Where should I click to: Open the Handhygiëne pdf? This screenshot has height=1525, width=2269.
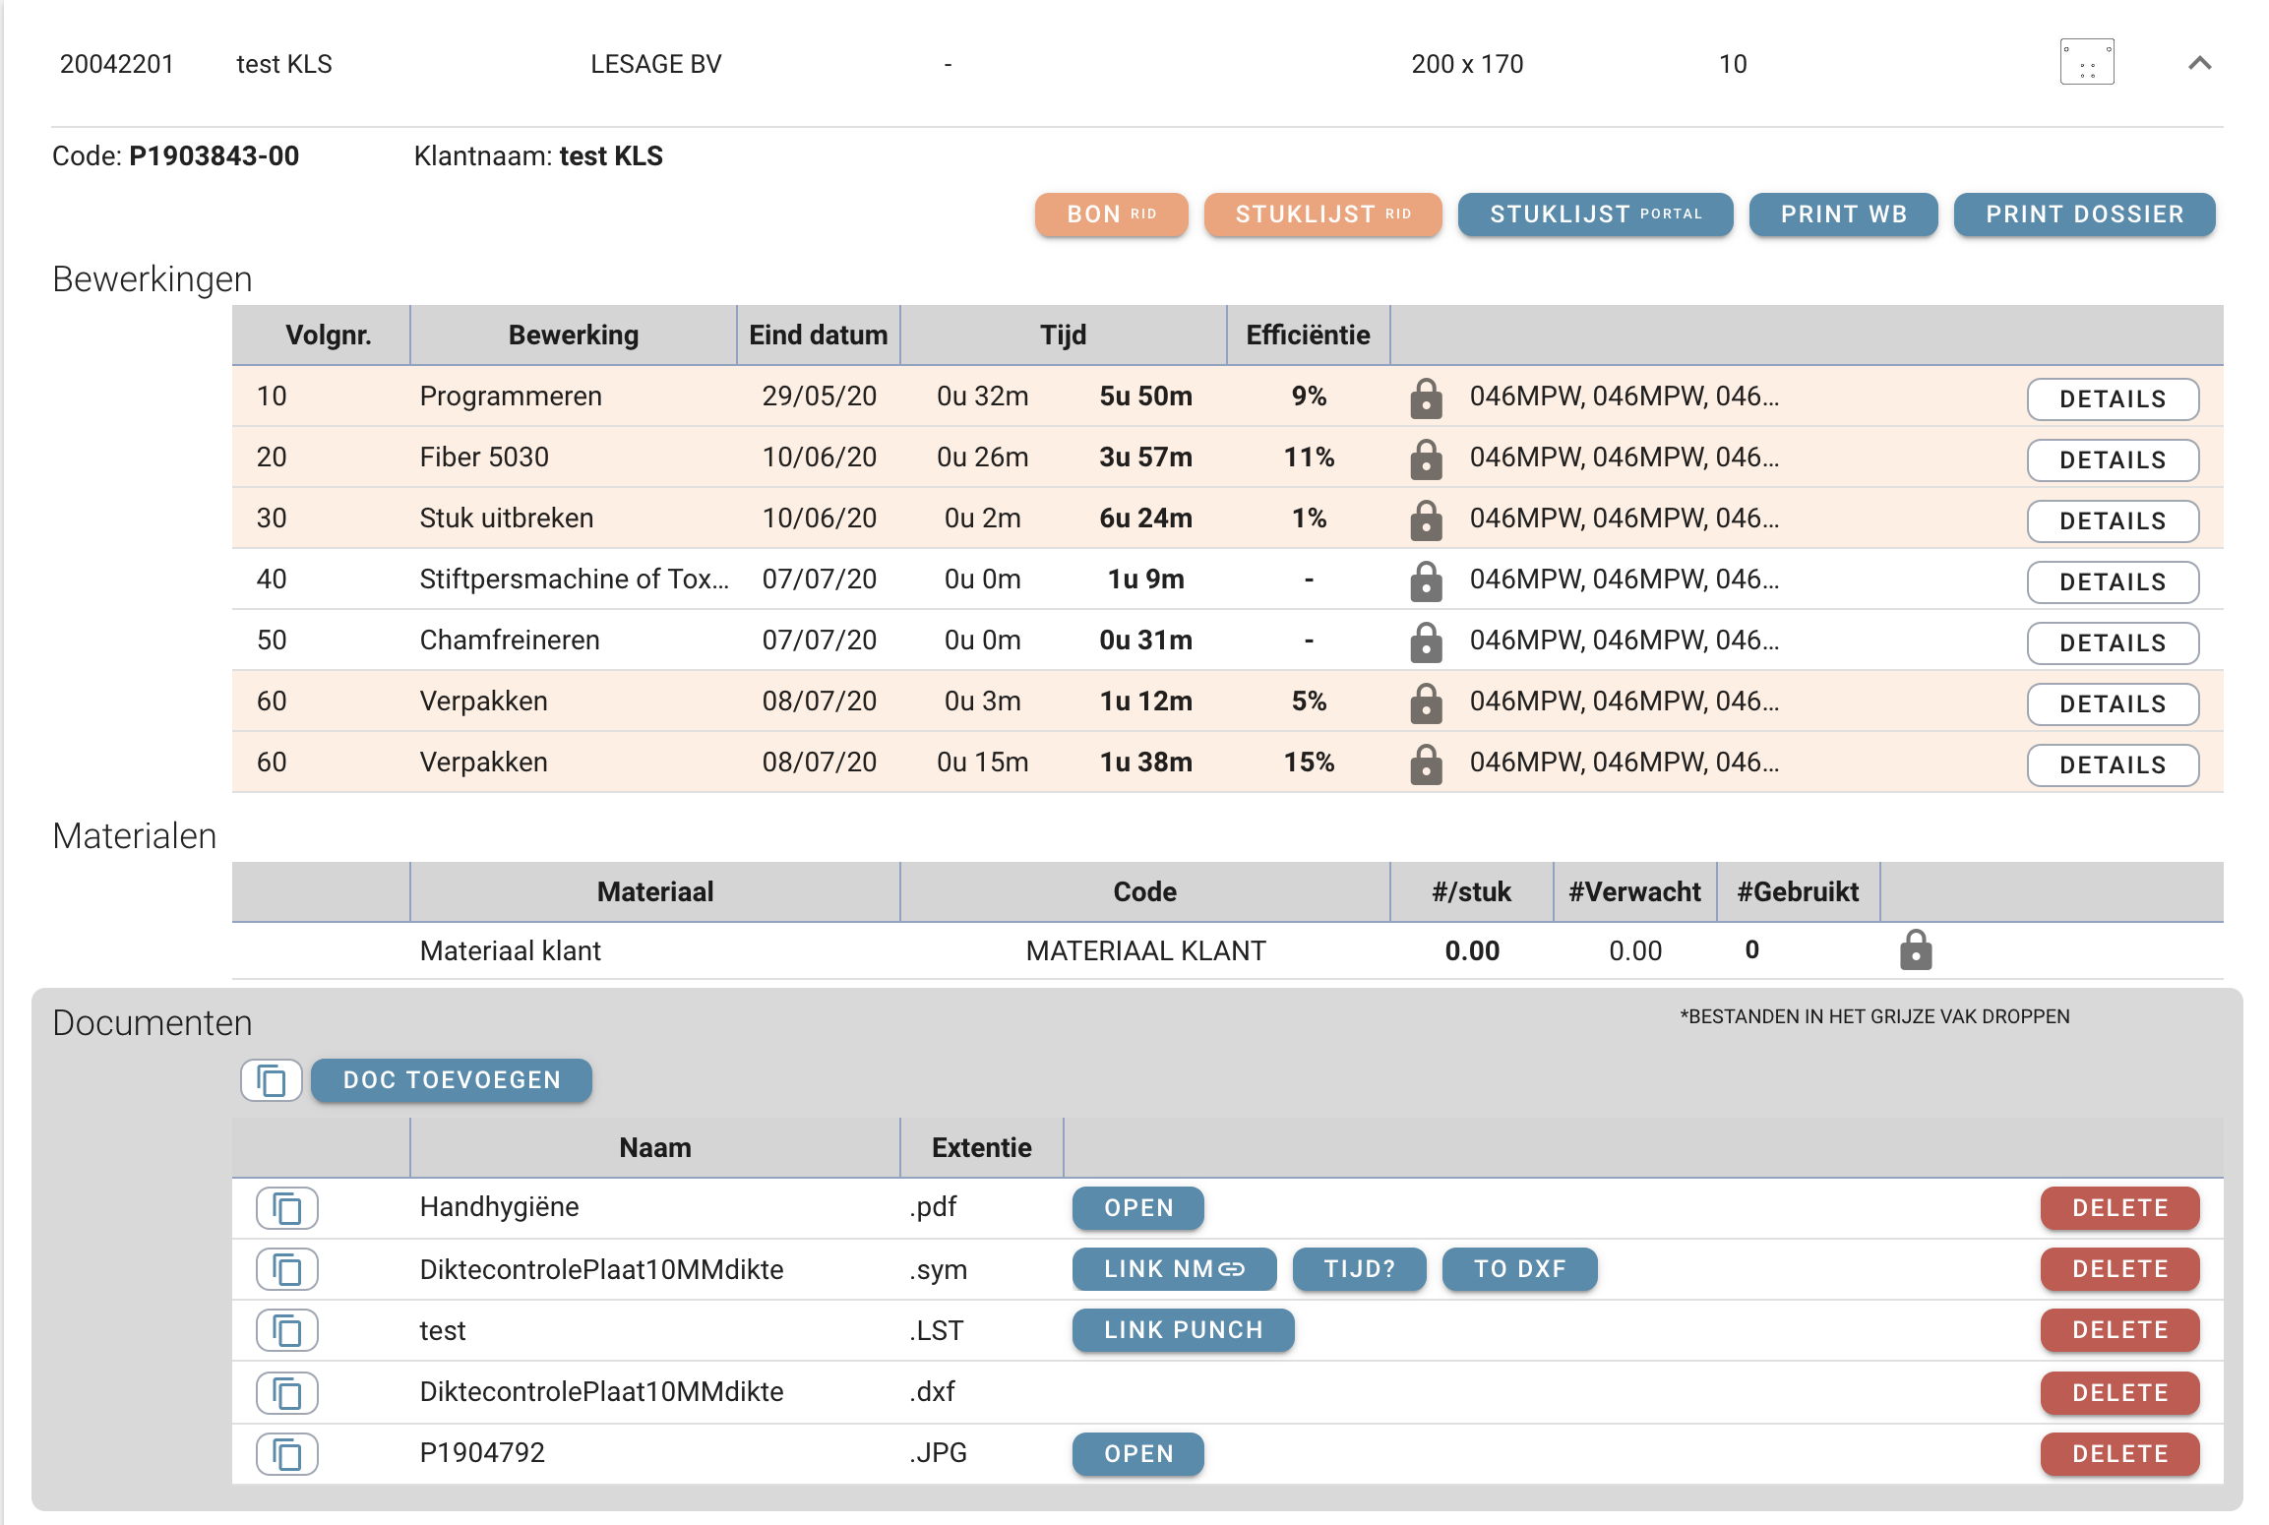coord(1138,1208)
